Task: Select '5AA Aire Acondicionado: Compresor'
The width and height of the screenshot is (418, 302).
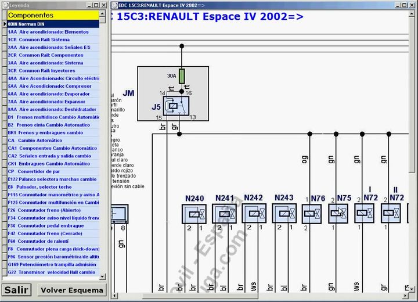Action: (53, 86)
